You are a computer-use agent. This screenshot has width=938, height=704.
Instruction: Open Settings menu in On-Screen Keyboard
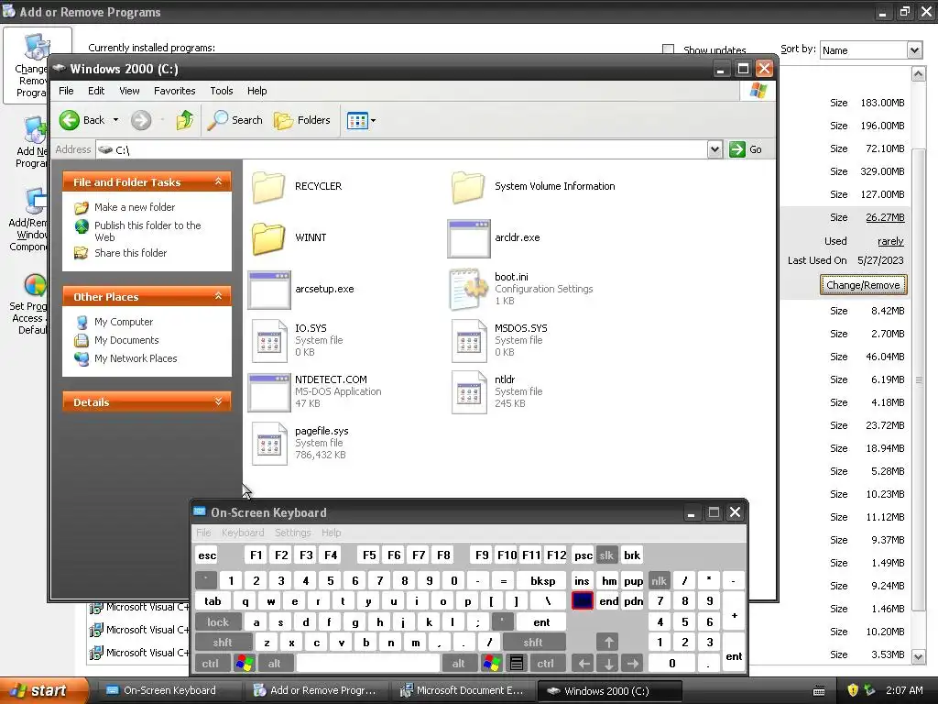coord(292,533)
